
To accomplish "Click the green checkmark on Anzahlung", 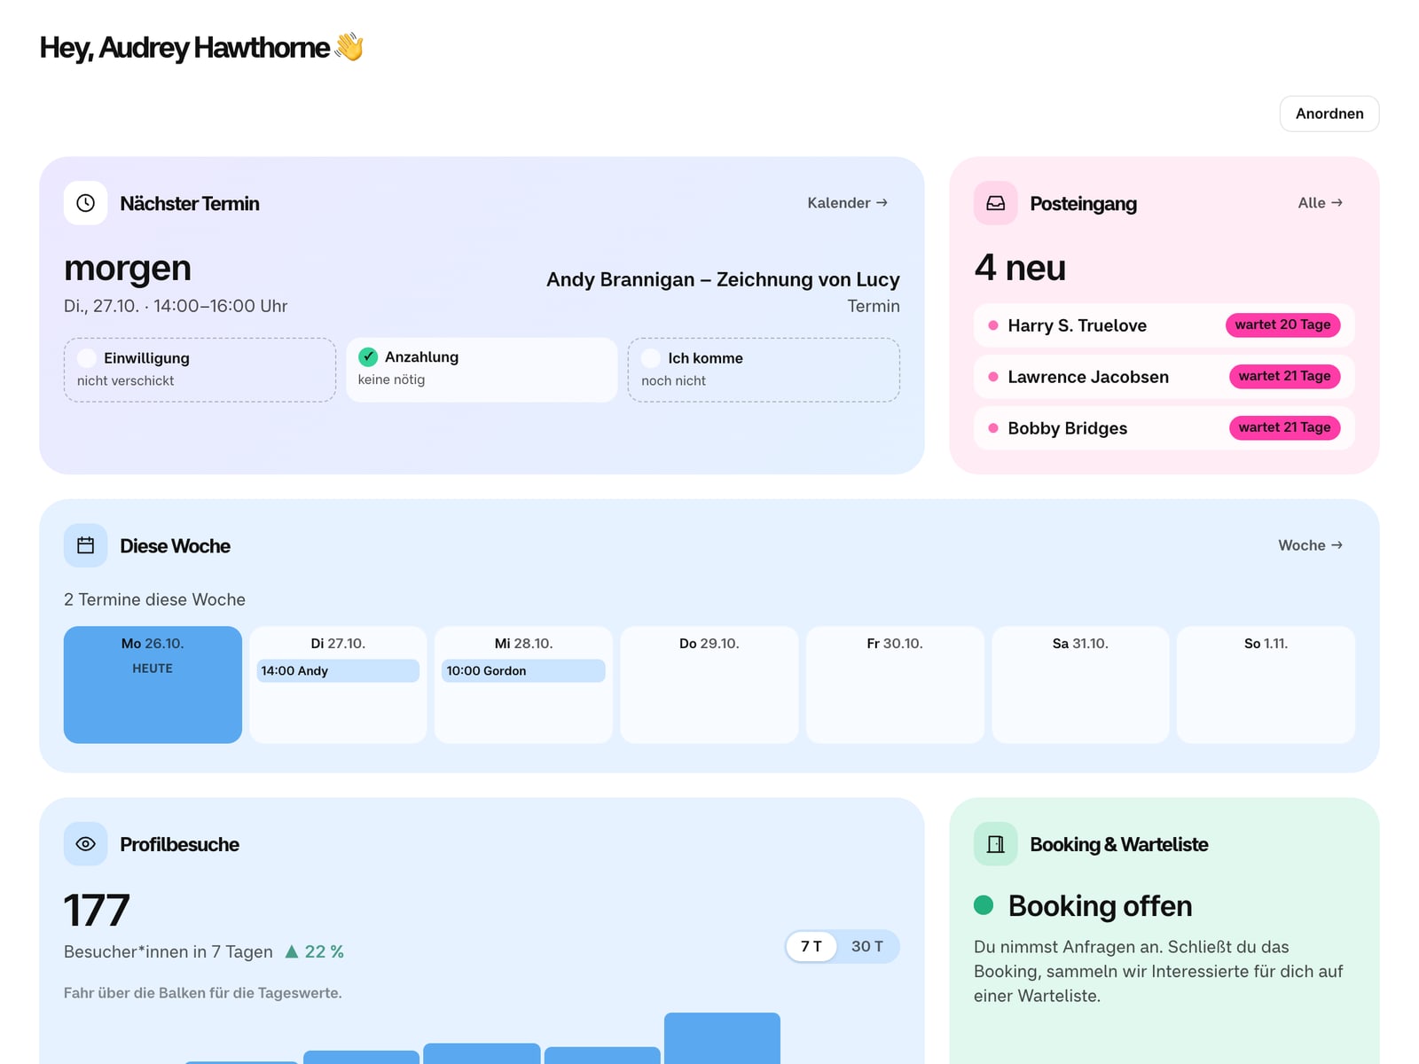I will point(368,356).
